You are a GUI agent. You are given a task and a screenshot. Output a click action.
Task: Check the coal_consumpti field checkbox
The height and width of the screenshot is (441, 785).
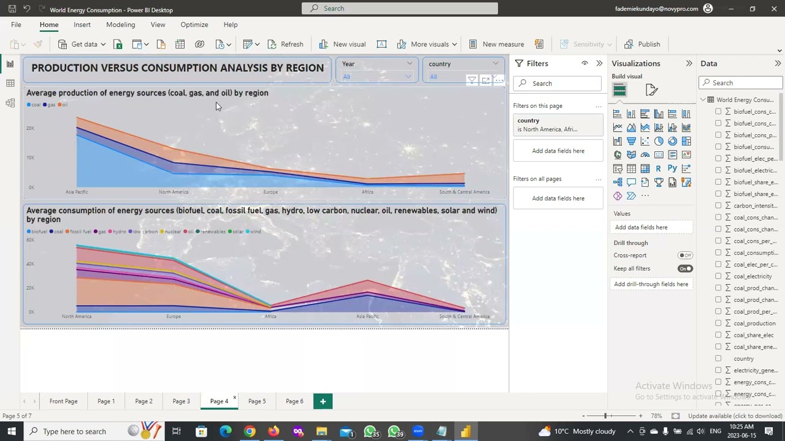pos(718,252)
